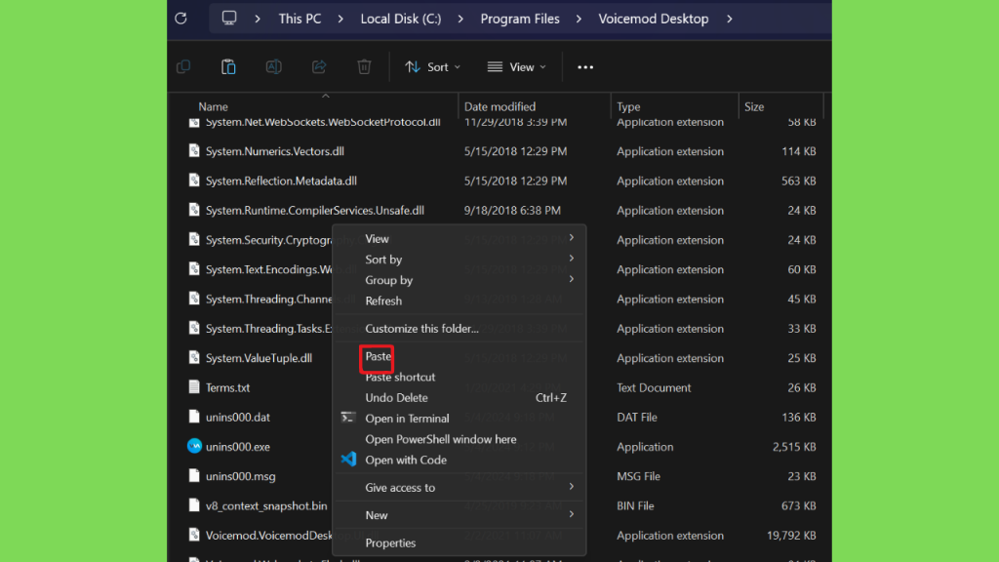
Task: Open the Sort dropdown in toolbar
Action: pyautogui.click(x=433, y=67)
